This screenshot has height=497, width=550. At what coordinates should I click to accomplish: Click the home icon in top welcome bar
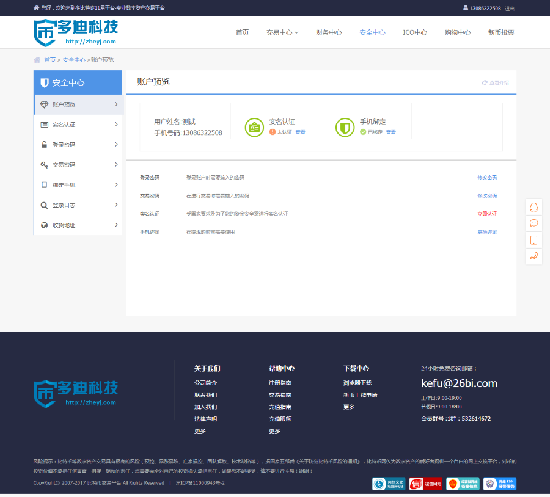pyautogui.click(x=36, y=8)
